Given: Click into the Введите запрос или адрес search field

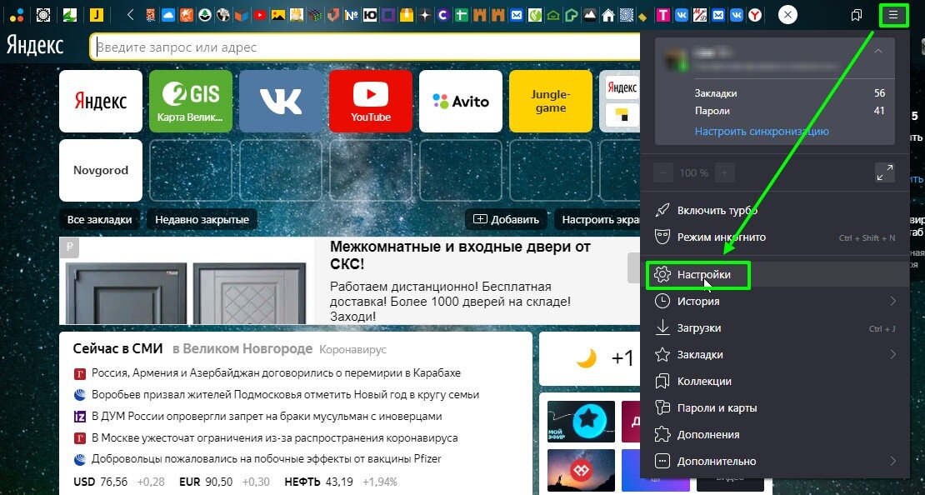Looking at the screenshot, I should [366, 47].
